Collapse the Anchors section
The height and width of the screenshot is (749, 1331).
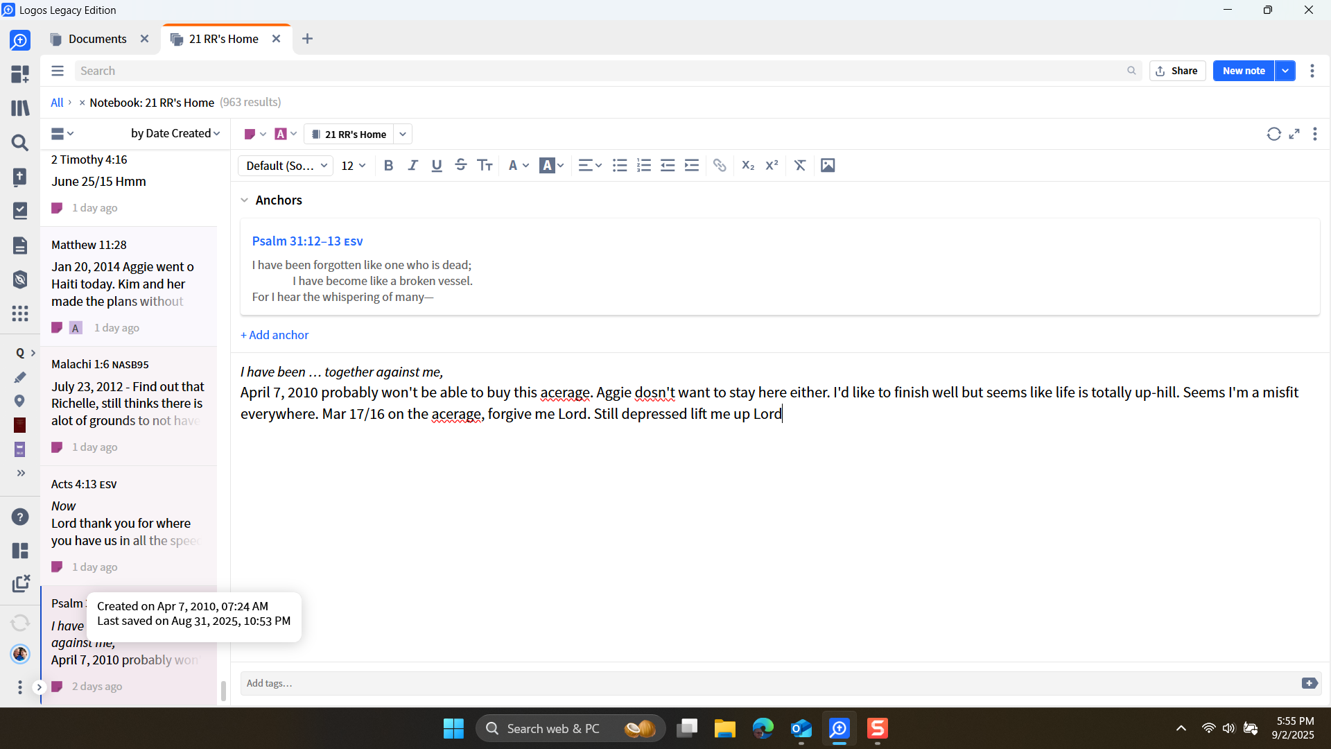pyautogui.click(x=245, y=200)
